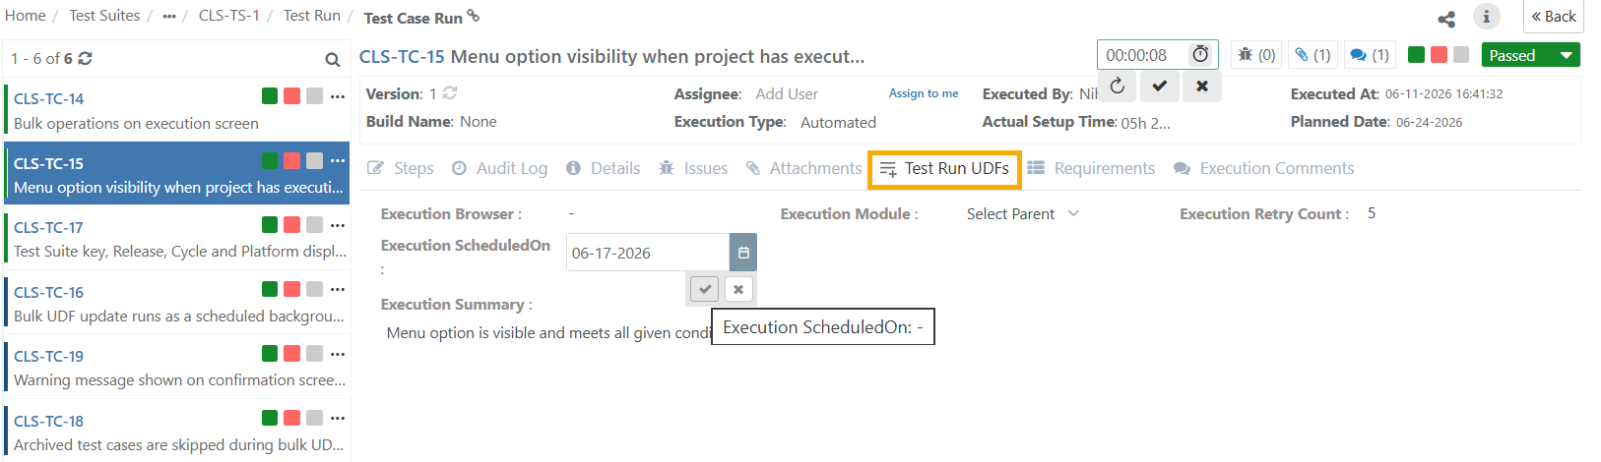Open the more options menu for CLS-TC-14

(338, 96)
